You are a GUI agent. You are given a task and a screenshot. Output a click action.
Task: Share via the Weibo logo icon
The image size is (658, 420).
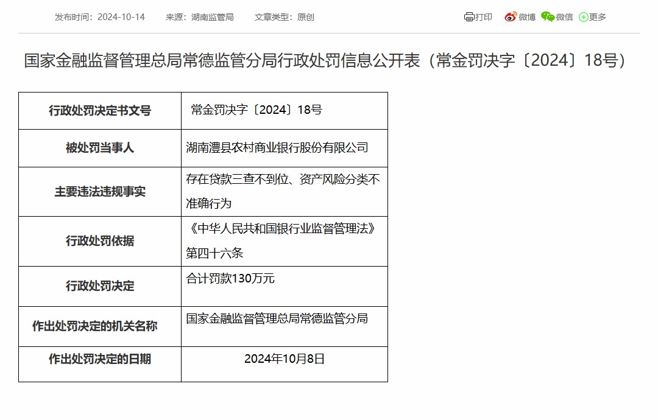pos(511,17)
